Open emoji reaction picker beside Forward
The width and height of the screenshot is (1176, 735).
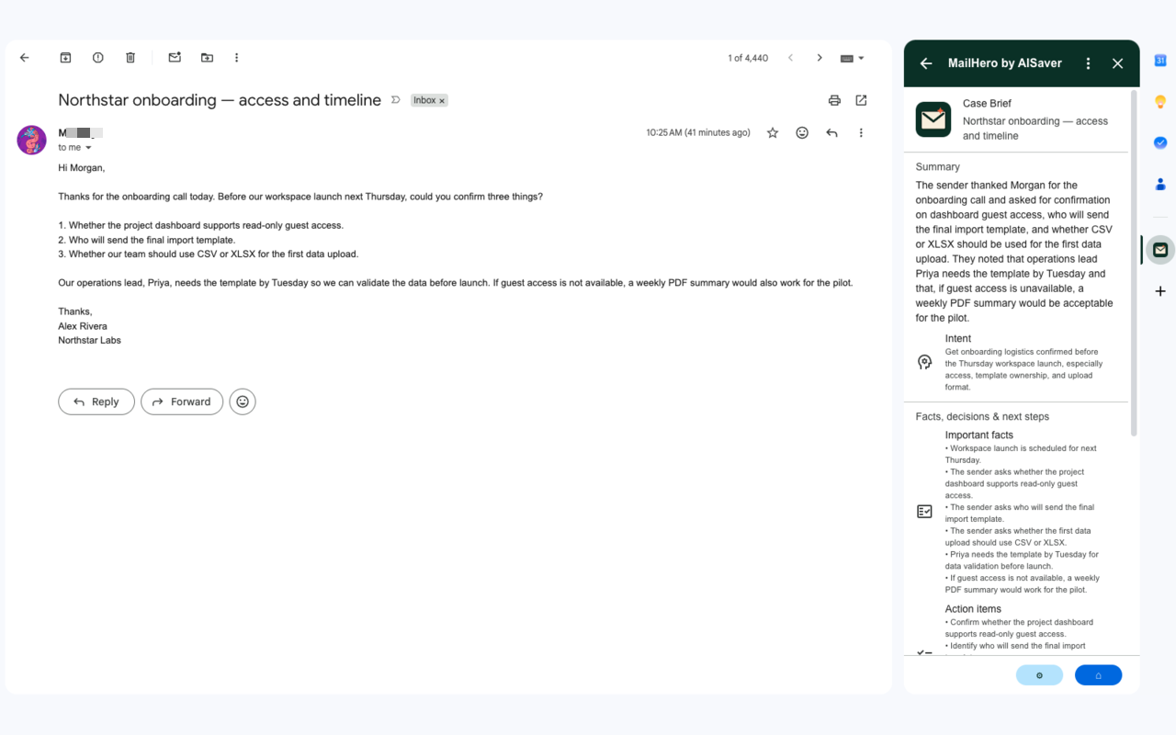click(x=243, y=401)
